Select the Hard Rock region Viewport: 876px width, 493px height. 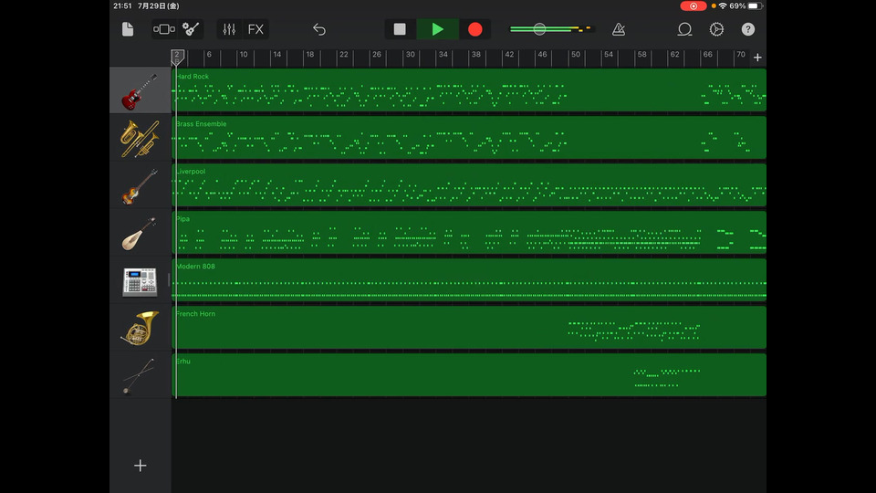(x=469, y=90)
